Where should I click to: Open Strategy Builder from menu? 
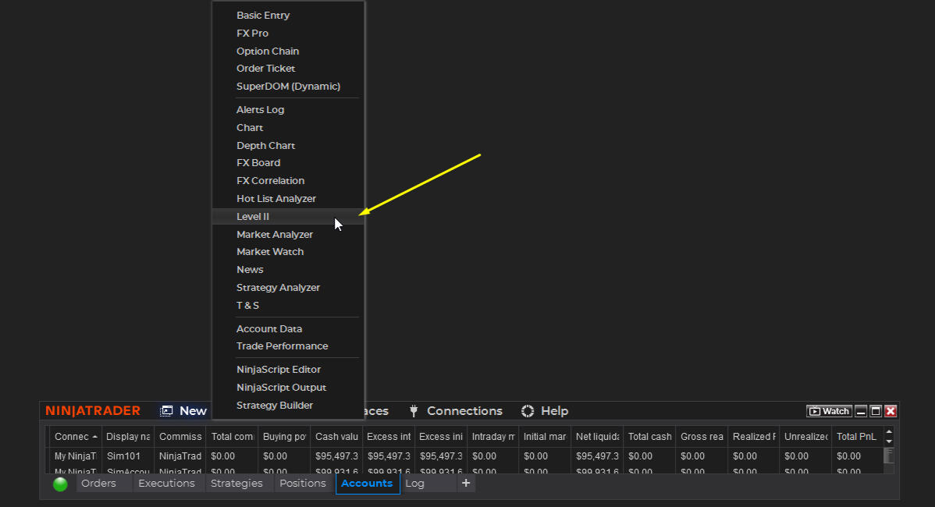[x=275, y=406]
